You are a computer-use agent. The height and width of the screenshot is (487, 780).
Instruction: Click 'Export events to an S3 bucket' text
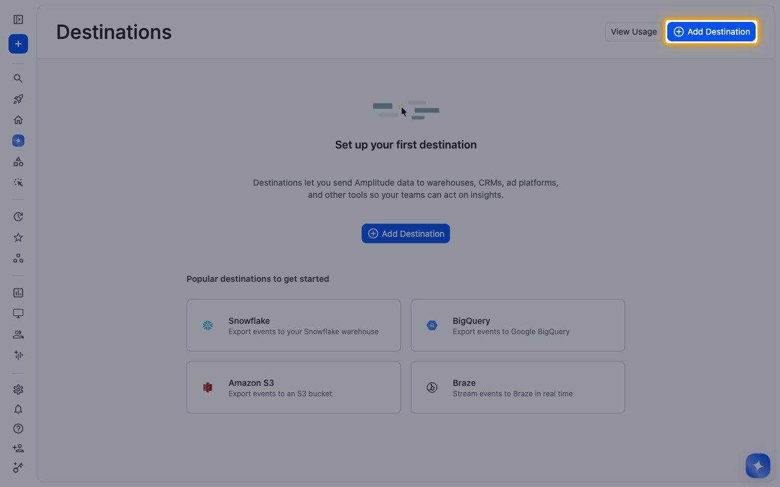point(280,394)
